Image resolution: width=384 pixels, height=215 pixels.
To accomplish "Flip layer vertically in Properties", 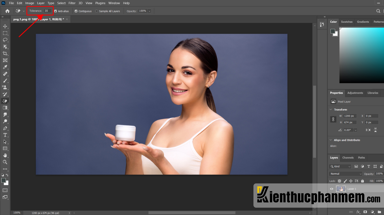I will [x=376, y=130].
